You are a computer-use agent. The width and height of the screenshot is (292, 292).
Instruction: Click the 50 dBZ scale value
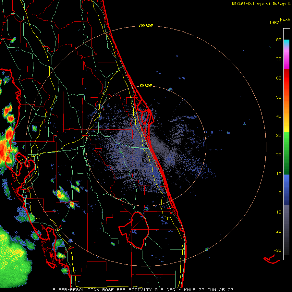point(279,97)
